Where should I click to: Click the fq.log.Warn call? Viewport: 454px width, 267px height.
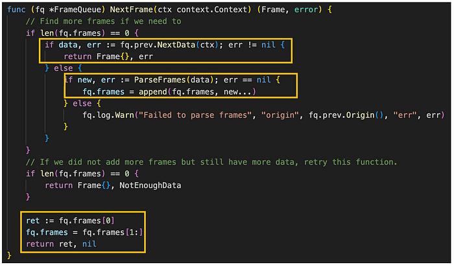coord(108,115)
